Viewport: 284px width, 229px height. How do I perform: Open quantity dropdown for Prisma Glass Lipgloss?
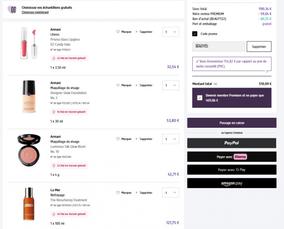170,32
